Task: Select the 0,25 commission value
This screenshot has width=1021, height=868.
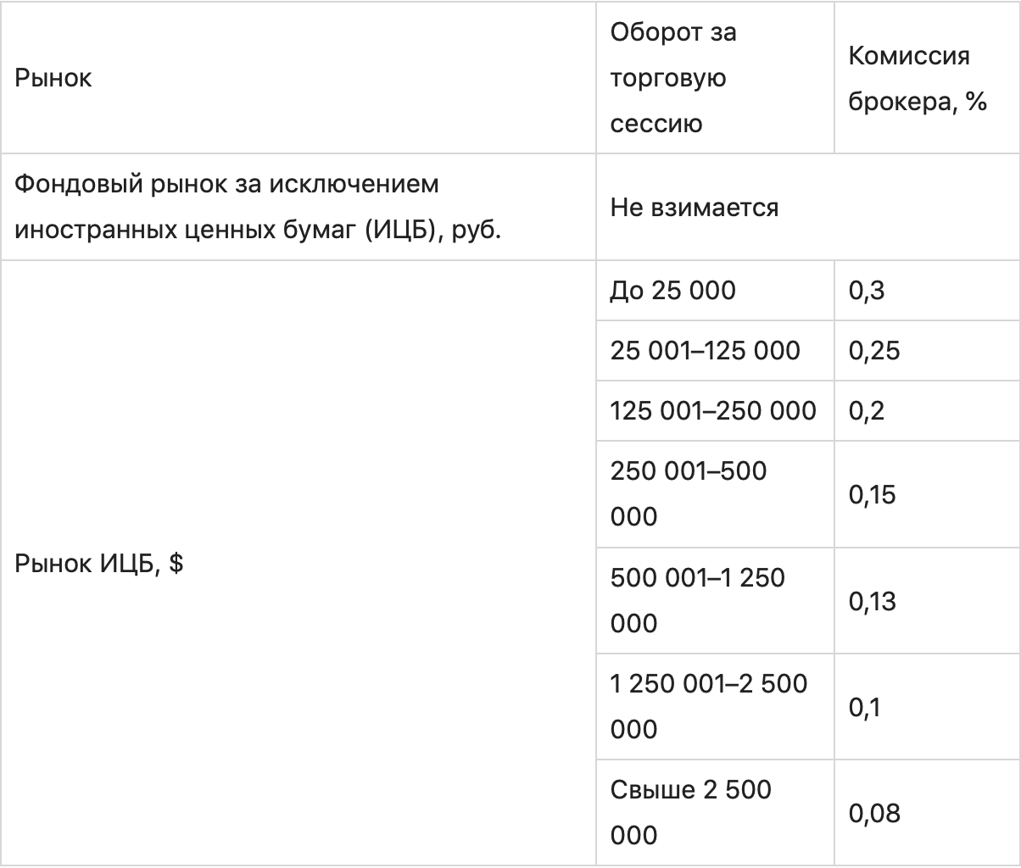Action: pyautogui.click(x=873, y=350)
